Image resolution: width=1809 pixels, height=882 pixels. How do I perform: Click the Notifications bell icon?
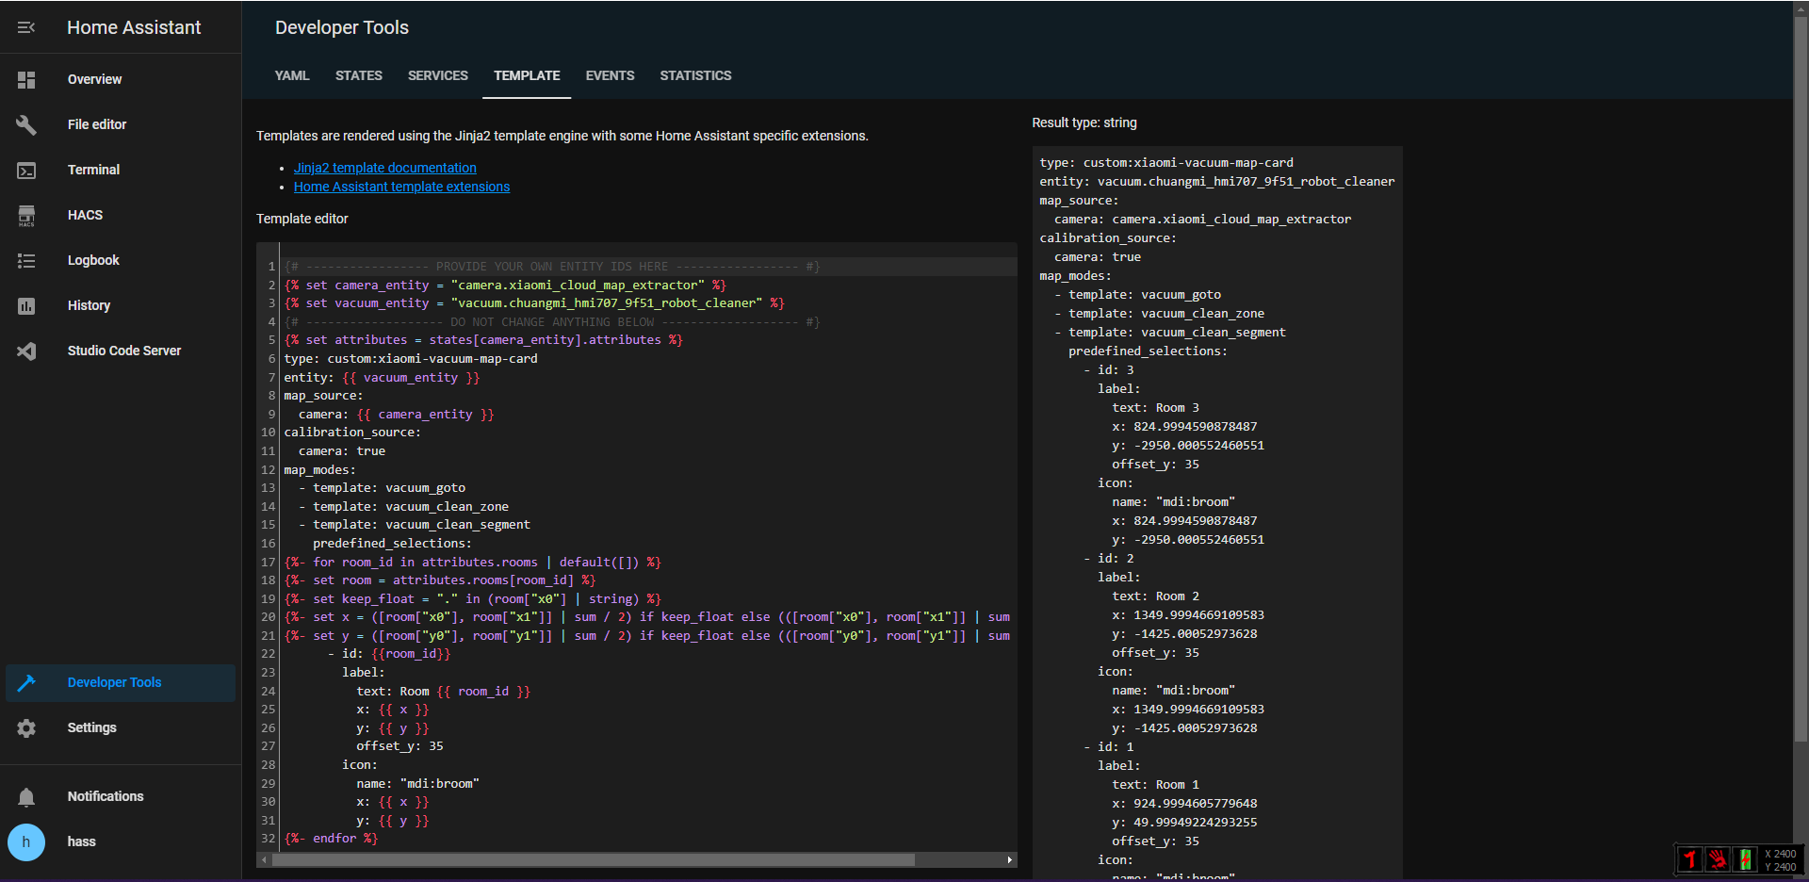(26, 797)
